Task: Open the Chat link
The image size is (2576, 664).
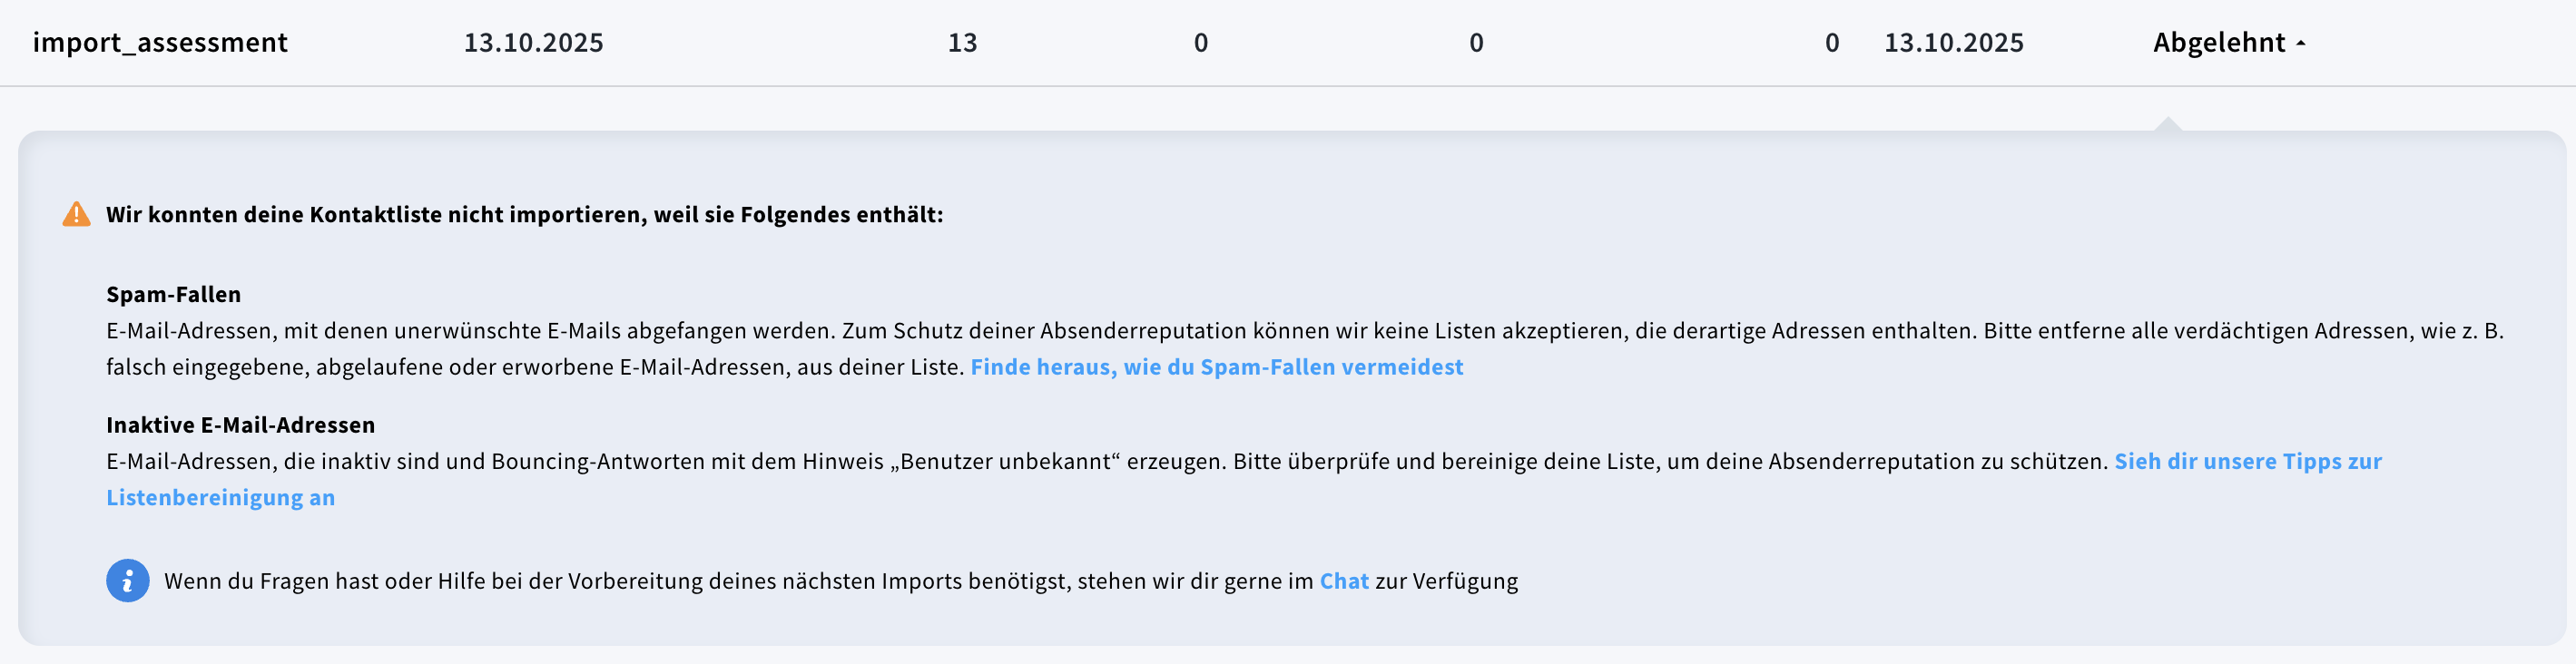Action: point(1343,581)
